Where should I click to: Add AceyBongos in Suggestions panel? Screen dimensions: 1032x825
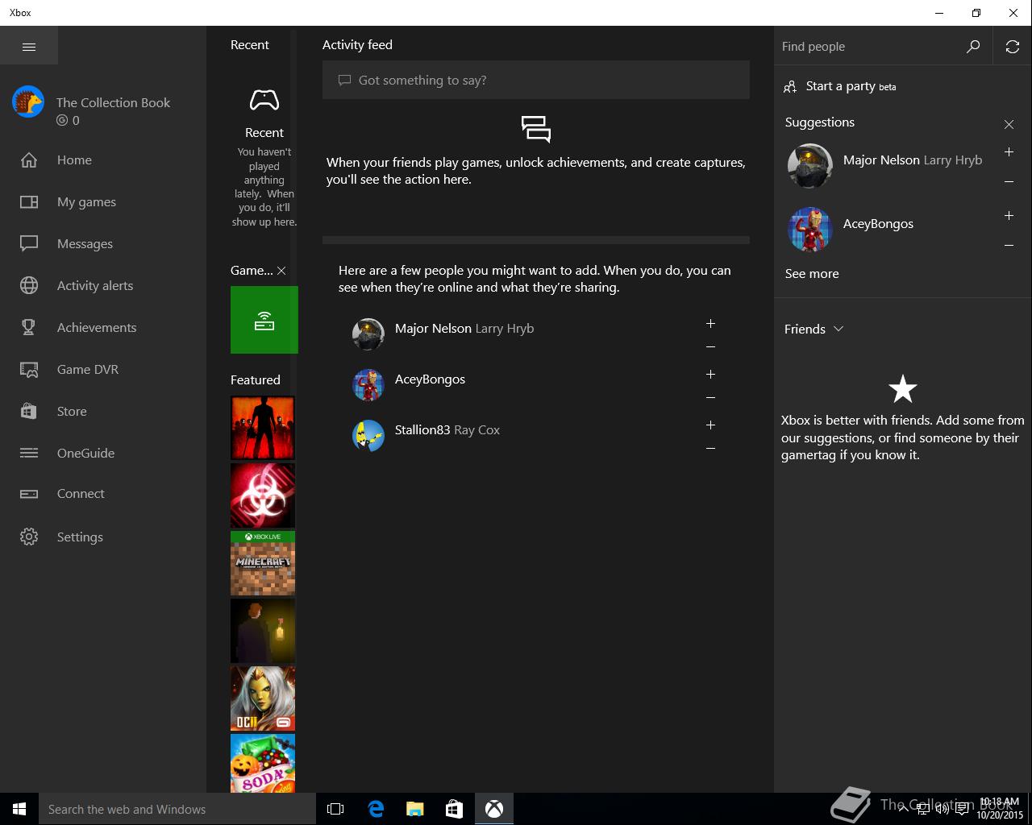click(1009, 215)
